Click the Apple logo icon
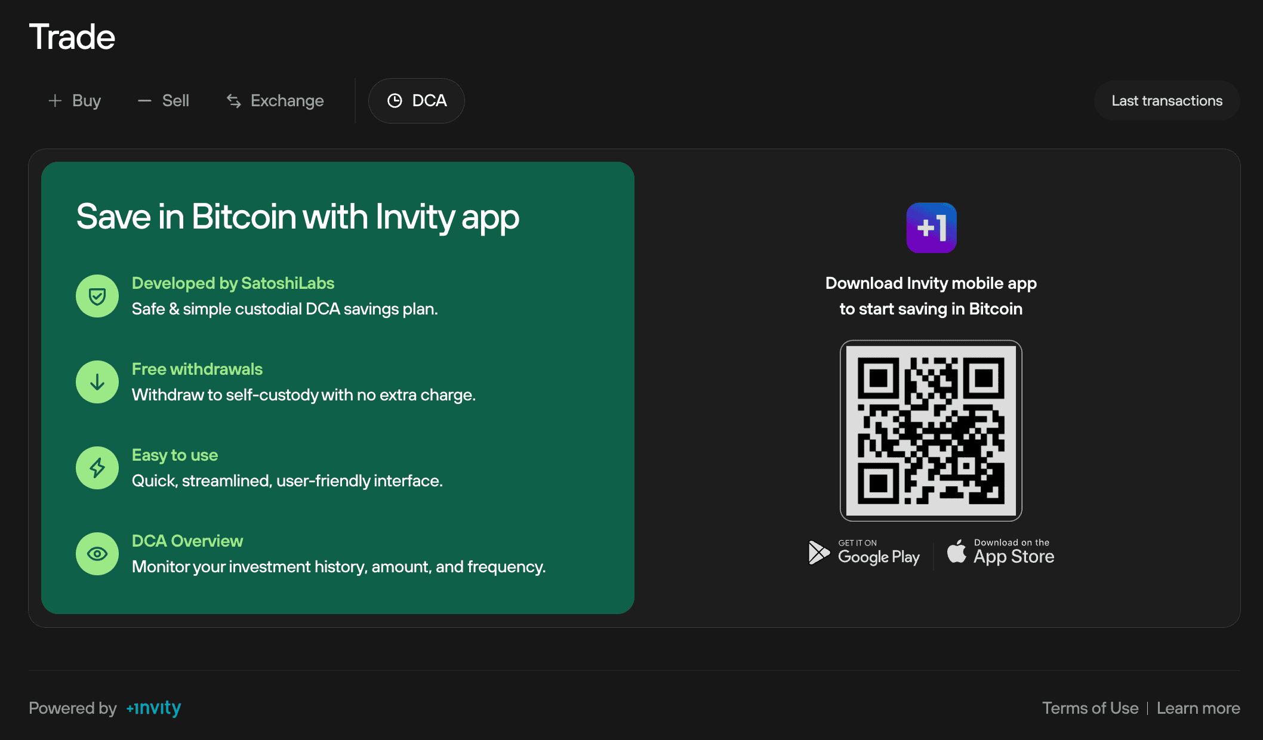Viewport: 1263px width, 740px height. [x=957, y=551]
